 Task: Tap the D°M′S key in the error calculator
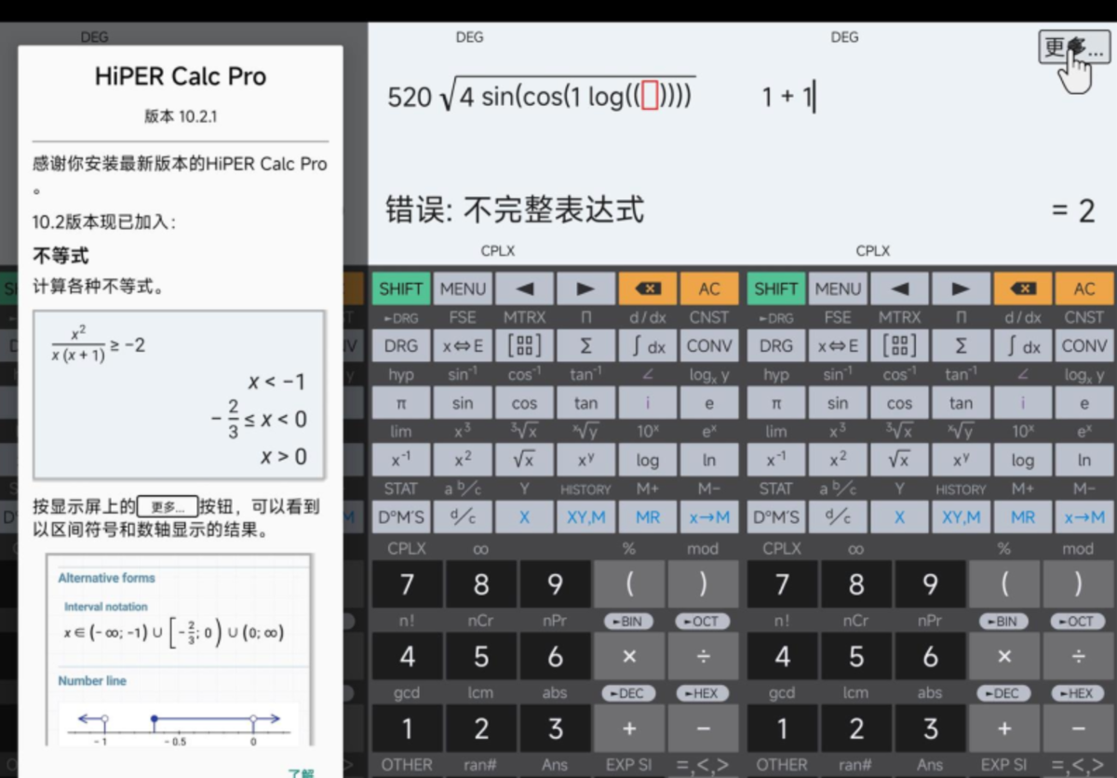(x=401, y=517)
